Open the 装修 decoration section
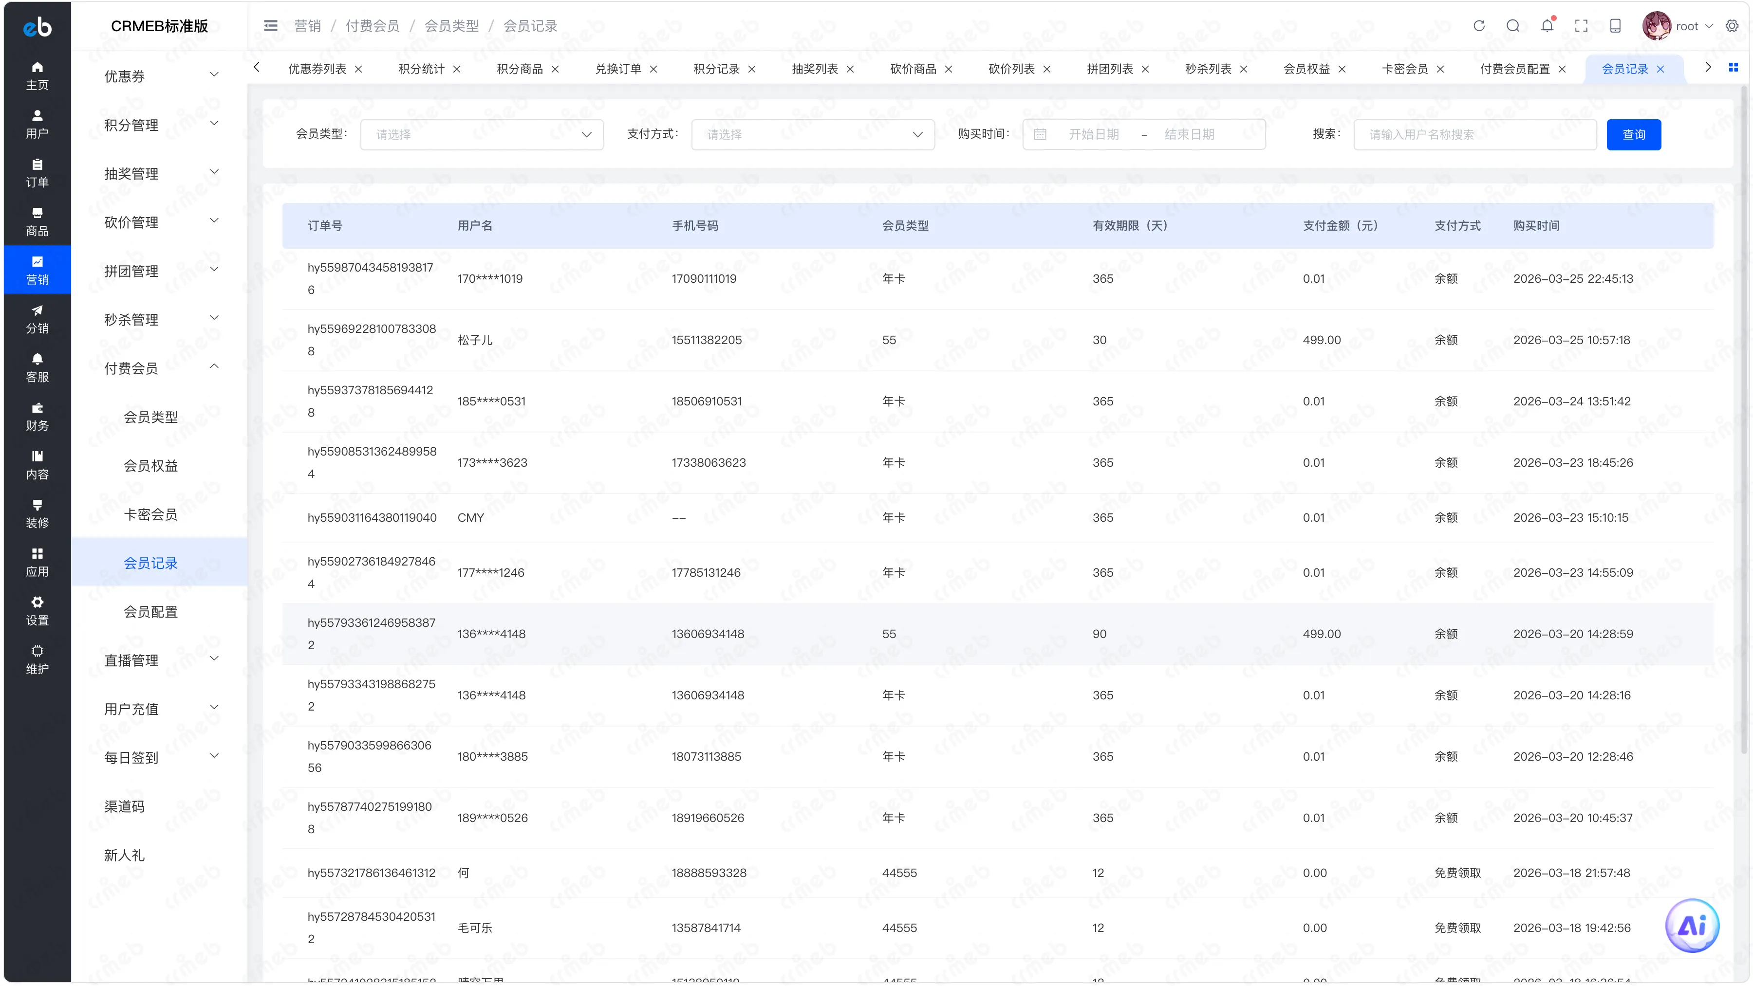The width and height of the screenshot is (1753, 986). [37, 513]
